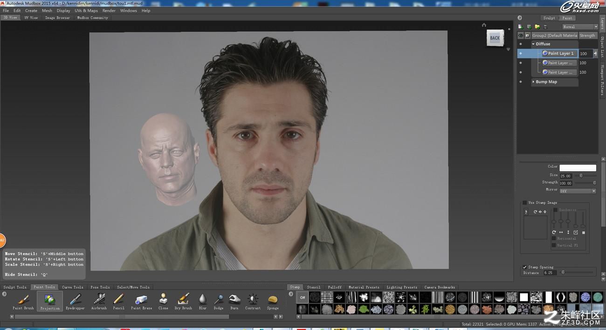Open the Camera Bookmarks tab
Screen dimensions: 606x330
[x=440, y=287]
